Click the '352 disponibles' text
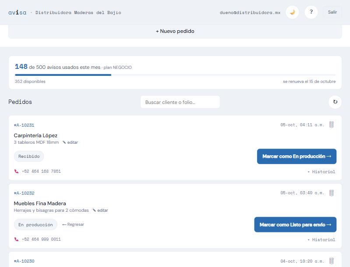This screenshot has width=350, height=267. 30,82
